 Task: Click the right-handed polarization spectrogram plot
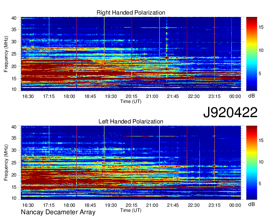(131, 54)
